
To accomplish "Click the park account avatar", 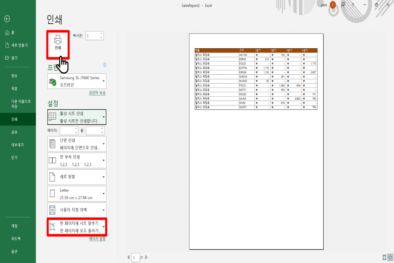I will click(x=333, y=5).
